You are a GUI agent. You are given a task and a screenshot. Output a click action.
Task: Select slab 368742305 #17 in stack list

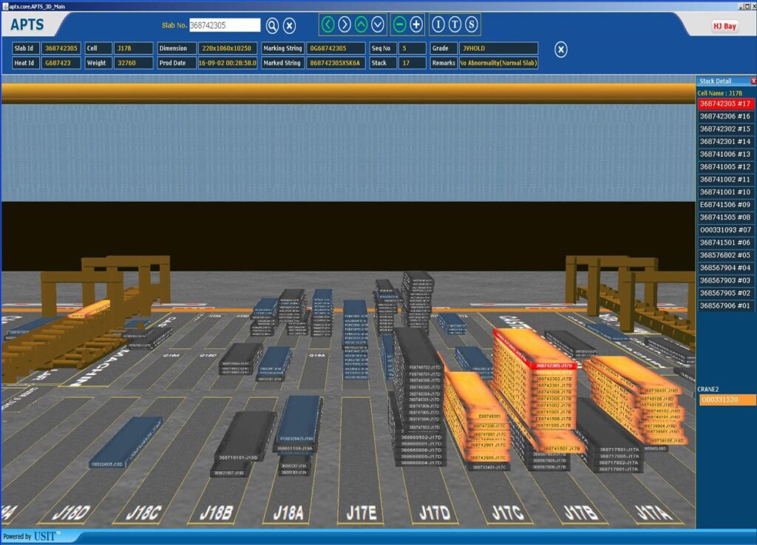(x=726, y=104)
